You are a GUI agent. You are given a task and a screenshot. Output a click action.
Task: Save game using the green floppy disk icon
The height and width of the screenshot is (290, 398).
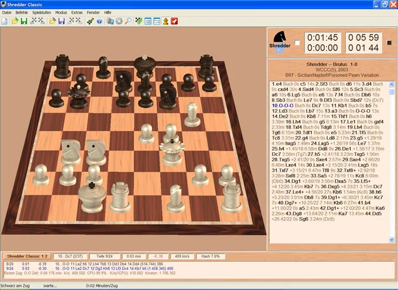[24, 21]
